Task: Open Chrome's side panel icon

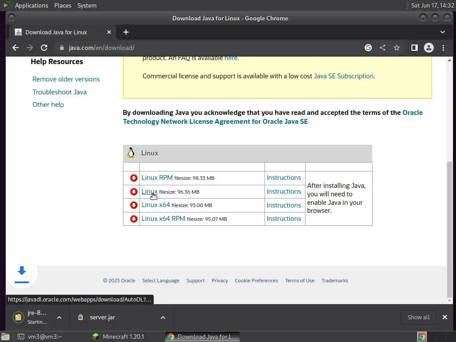Action: [415, 48]
